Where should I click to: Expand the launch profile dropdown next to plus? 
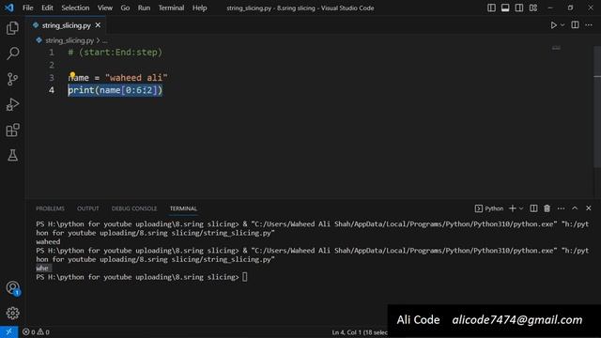click(521, 208)
